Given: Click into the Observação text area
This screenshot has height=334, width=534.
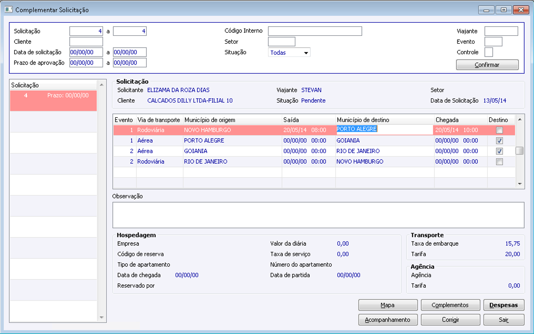Looking at the screenshot, I should point(318,215).
